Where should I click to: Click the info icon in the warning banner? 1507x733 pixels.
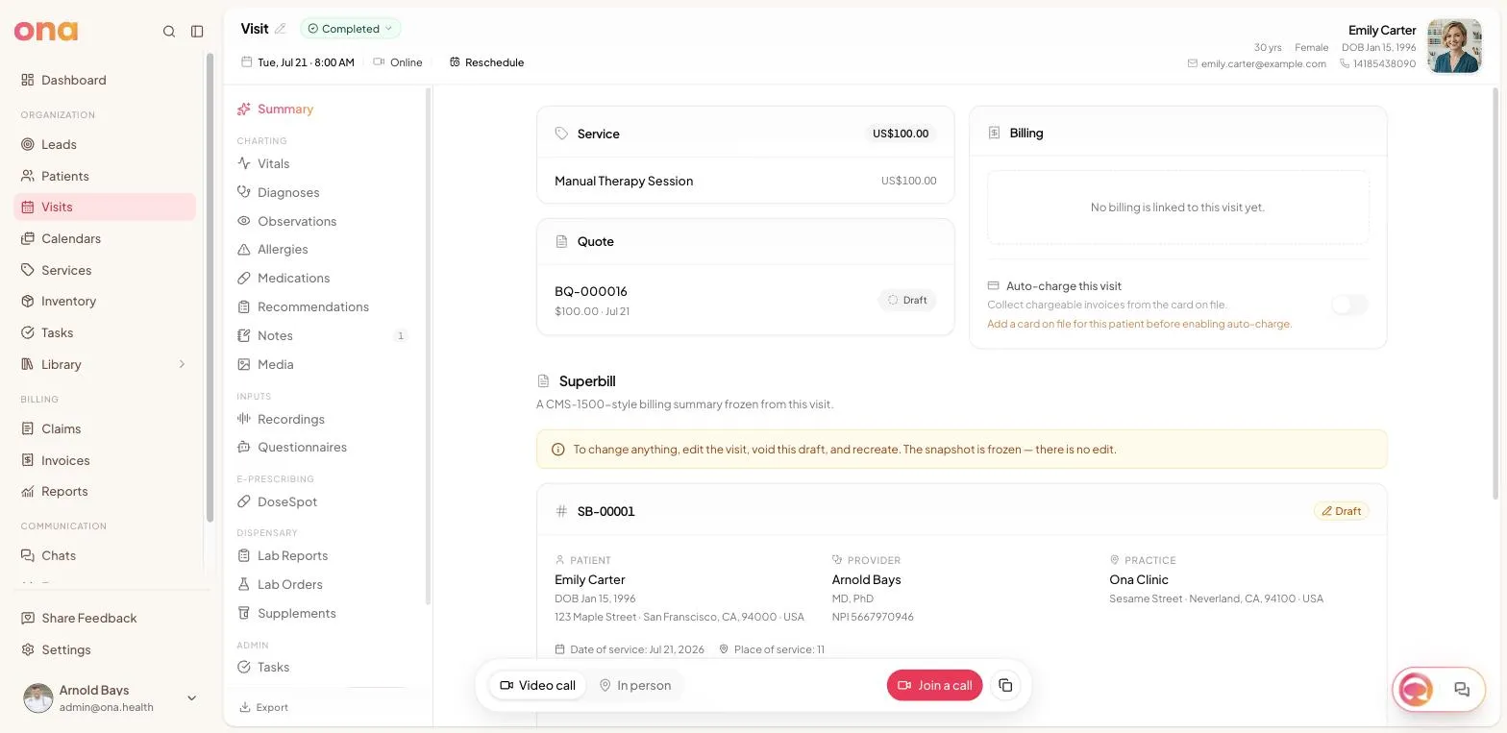click(x=557, y=450)
